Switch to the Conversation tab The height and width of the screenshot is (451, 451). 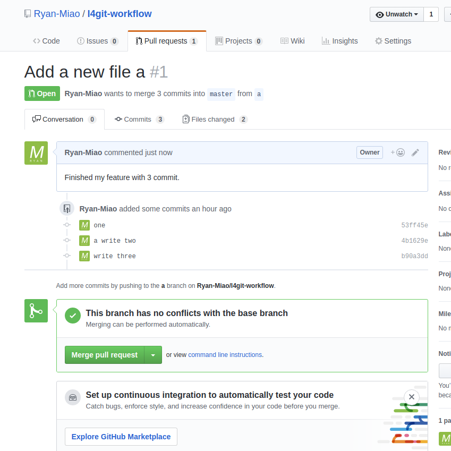coord(64,120)
